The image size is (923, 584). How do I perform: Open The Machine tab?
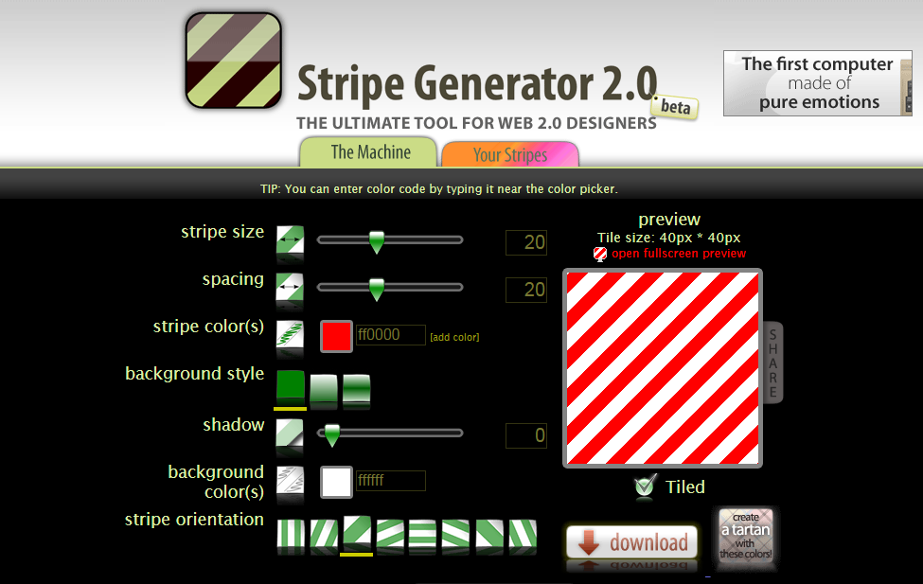(x=370, y=152)
